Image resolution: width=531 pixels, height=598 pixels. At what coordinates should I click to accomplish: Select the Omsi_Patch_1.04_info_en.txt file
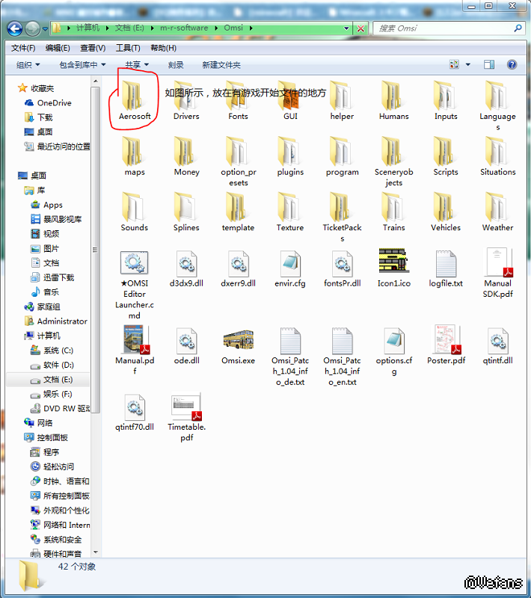pos(343,357)
